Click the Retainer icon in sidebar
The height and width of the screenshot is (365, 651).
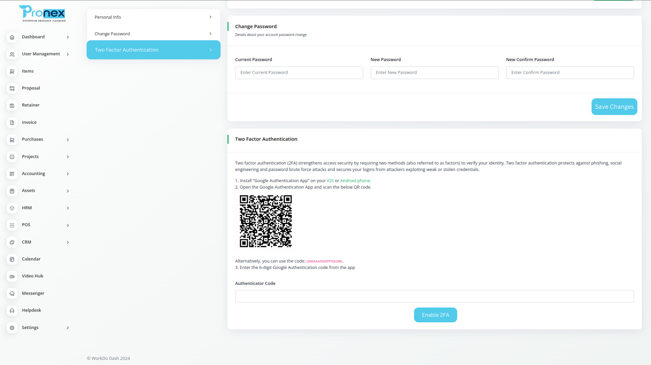(12, 105)
